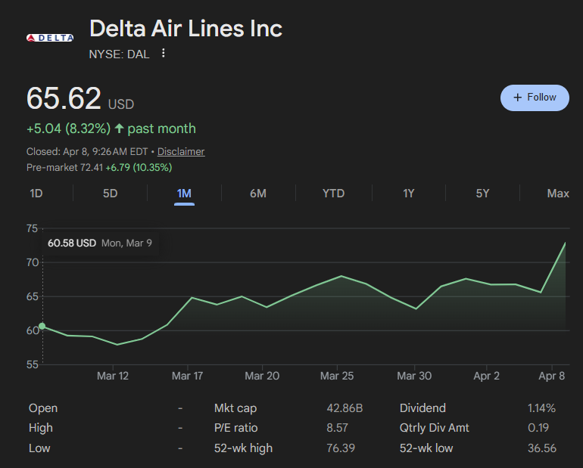
Task: Select the 5D time range tab
Action: click(110, 194)
